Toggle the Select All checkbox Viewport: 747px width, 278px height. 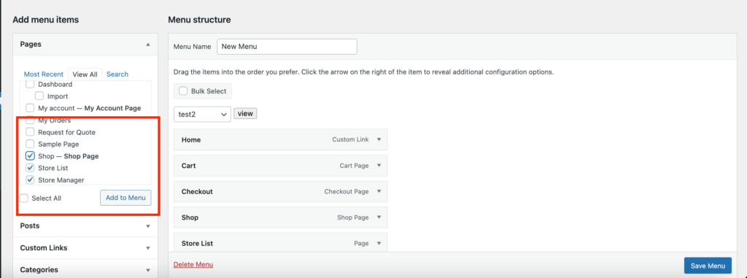pyautogui.click(x=24, y=198)
